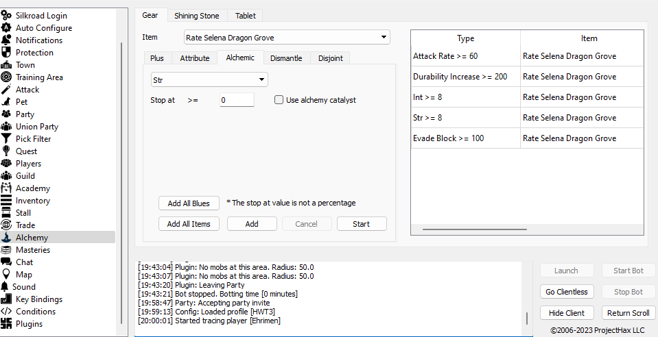Open the Dismantle tab
Screen dimensions: 658x337
286,58
